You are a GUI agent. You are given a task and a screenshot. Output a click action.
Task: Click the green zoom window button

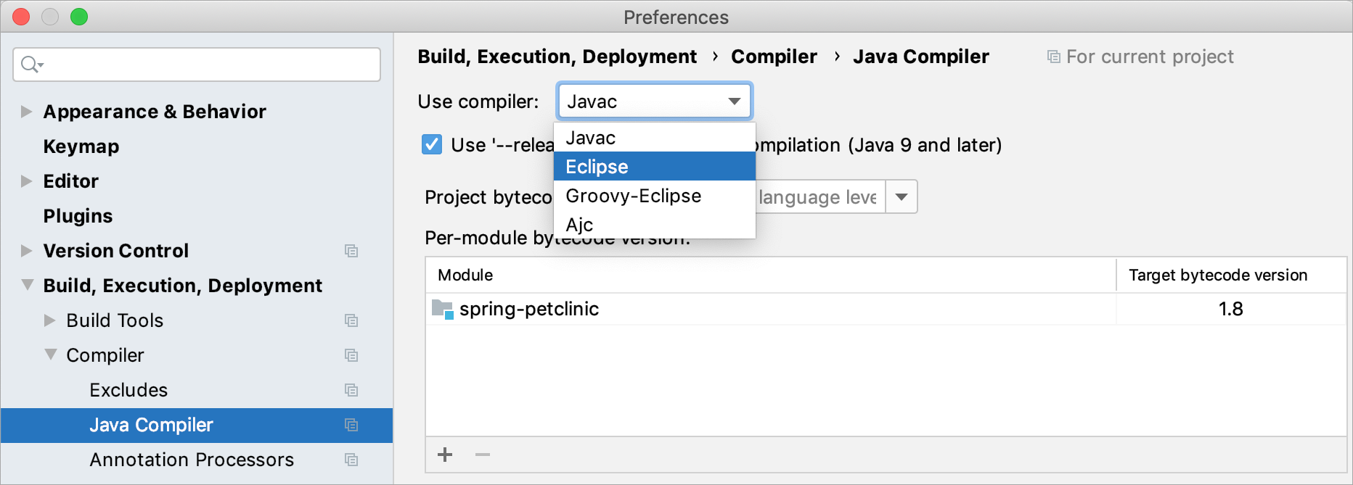[x=79, y=17]
